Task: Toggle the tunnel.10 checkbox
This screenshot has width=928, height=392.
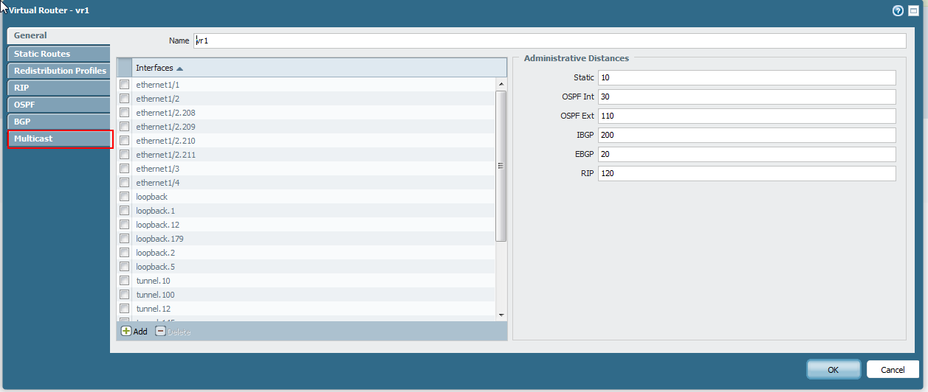Action: tap(124, 281)
